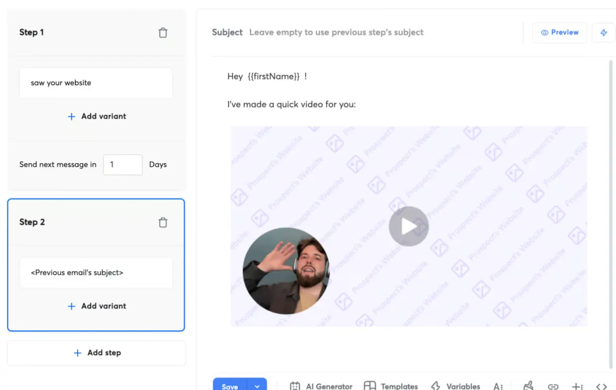Image resolution: width=616 pixels, height=390 pixels.
Task: Play the embedded video thumbnail
Action: pos(409,226)
